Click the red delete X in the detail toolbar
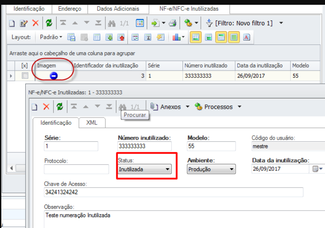325x228 pixels. tap(46, 107)
